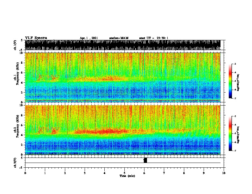Click the "5" tick of ch.1(V) waveform axis
Viewport: 252px width, 194px height.
(22, 40)
